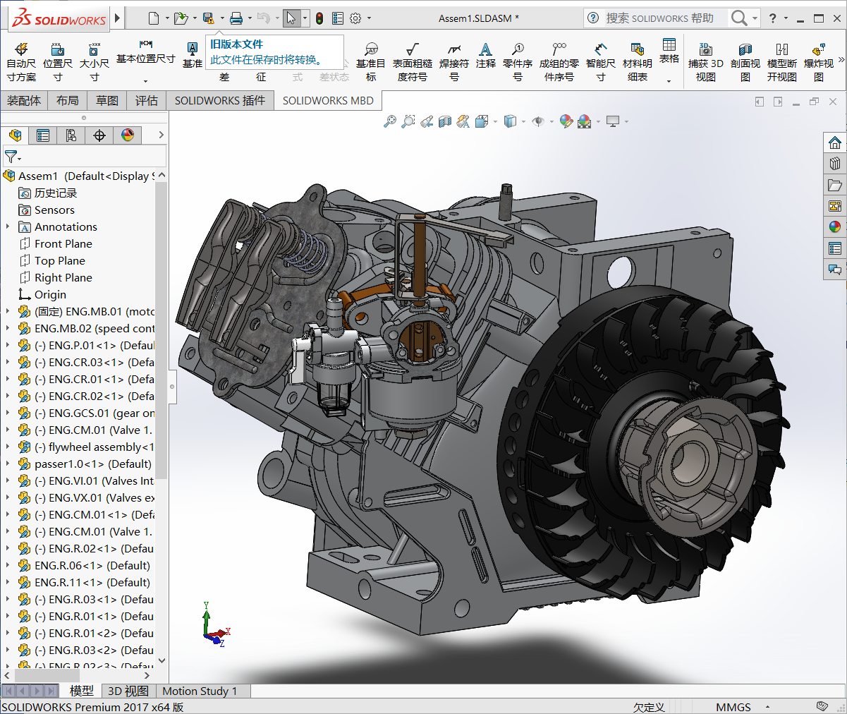Image resolution: width=847 pixels, height=714 pixels.
Task: Click the Print icon
Action: point(236,18)
